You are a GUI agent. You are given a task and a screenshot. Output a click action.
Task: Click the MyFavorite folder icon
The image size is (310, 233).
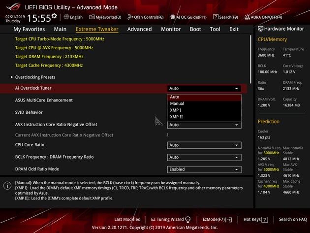tap(92, 17)
